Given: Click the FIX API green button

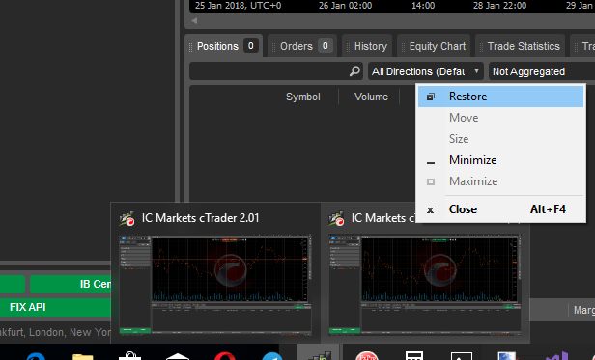Looking at the screenshot, I should coord(55,307).
